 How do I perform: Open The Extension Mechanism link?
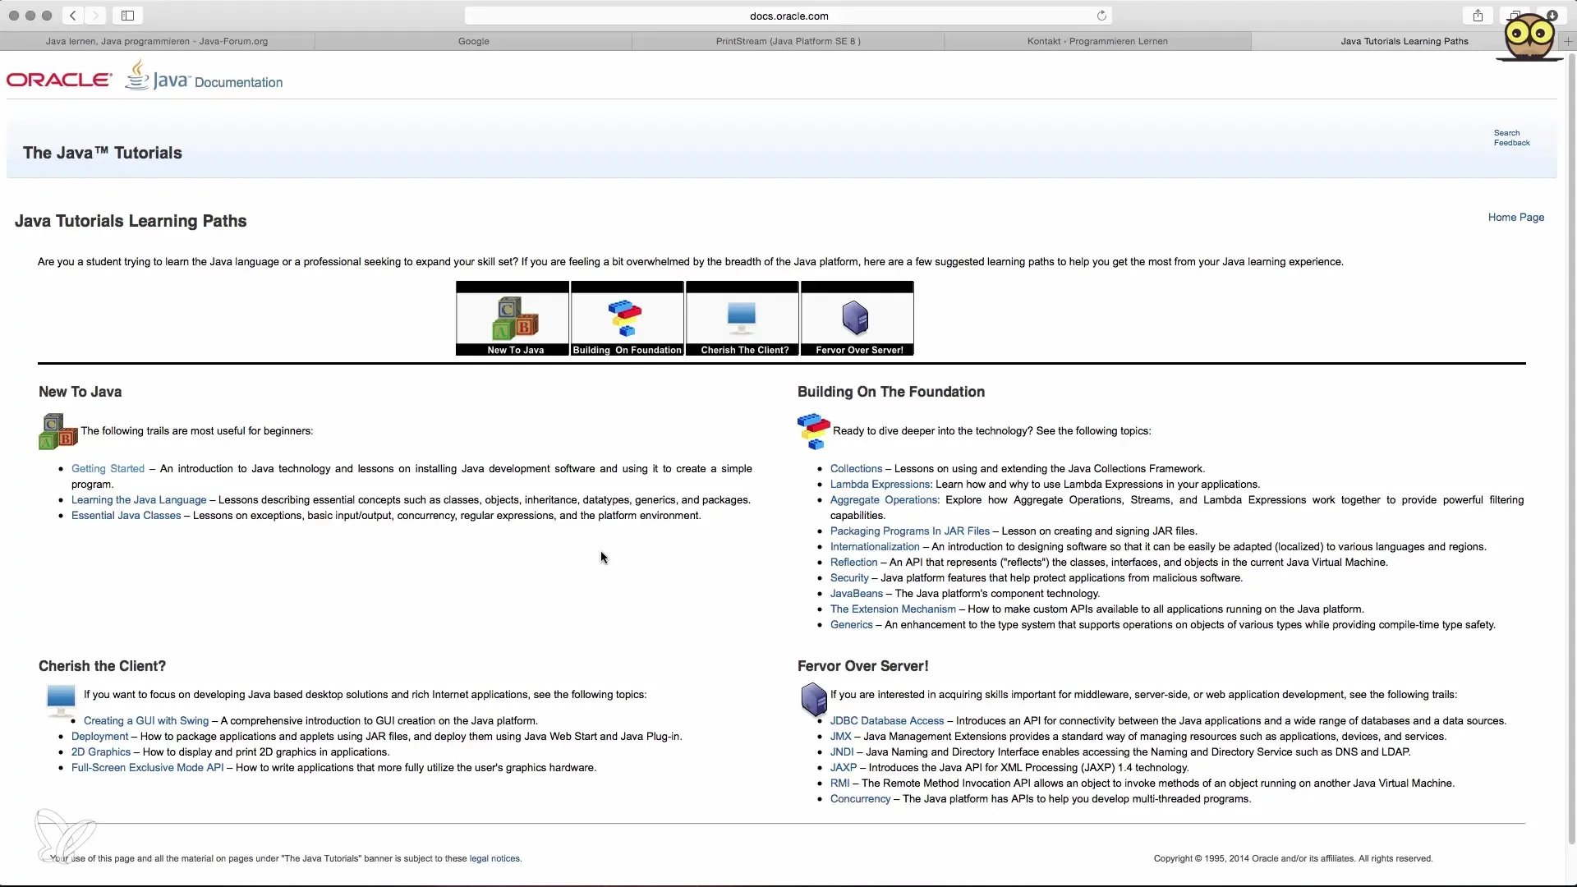tap(893, 609)
